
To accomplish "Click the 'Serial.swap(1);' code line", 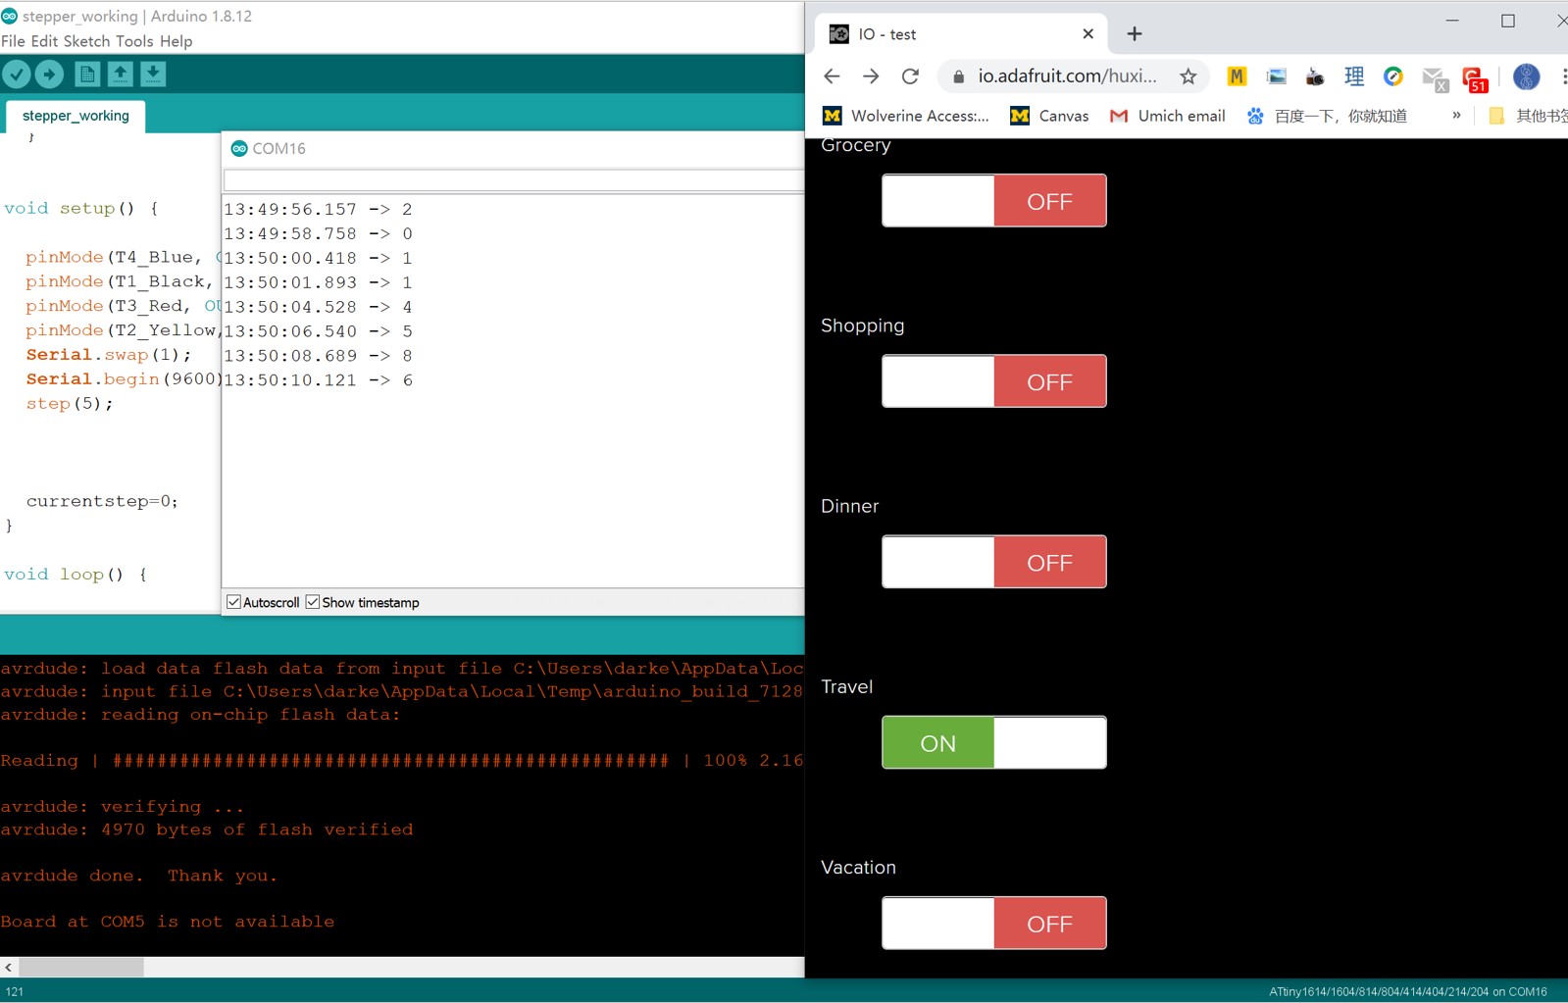I will click(x=108, y=355).
